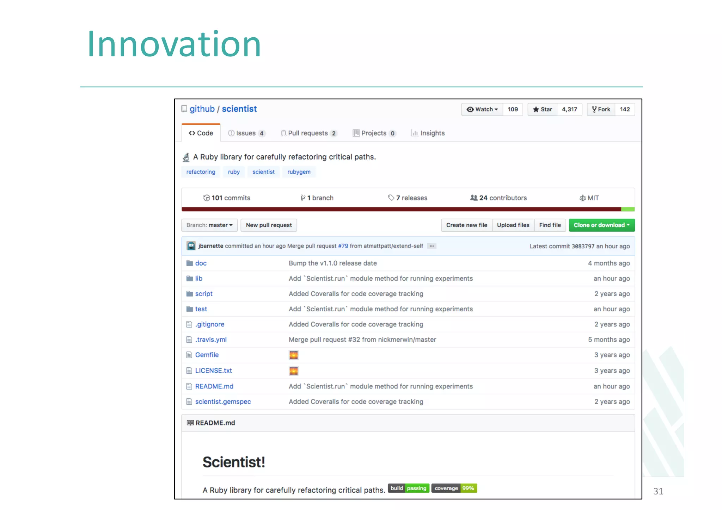The width and height of the screenshot is (722, 510).
Task: Fork the scientist repository
Action: (x=601, y=109)
